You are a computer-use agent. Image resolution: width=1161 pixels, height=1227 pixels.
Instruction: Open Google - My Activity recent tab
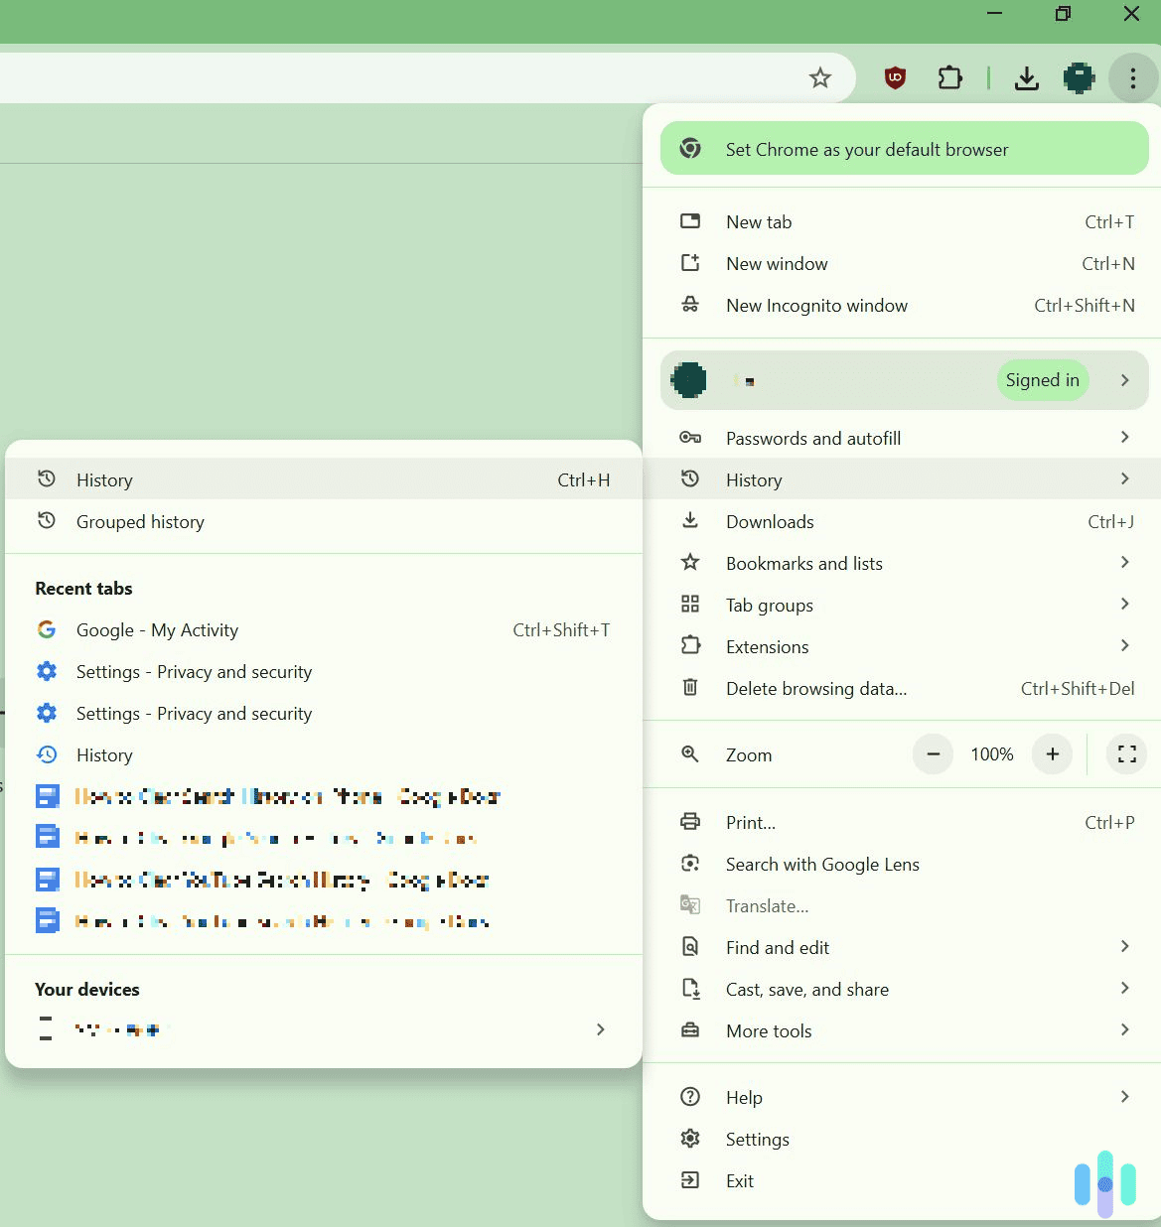(157, 629)
